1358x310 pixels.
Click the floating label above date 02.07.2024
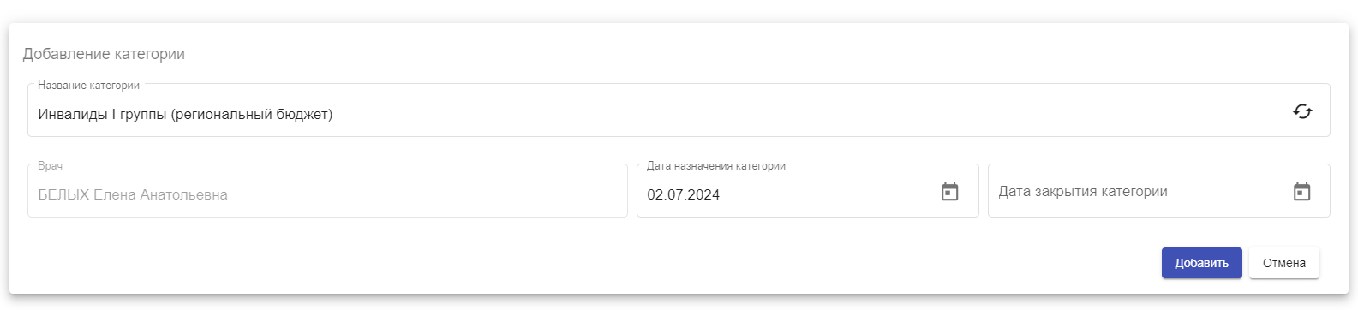(x=715, y=166)
